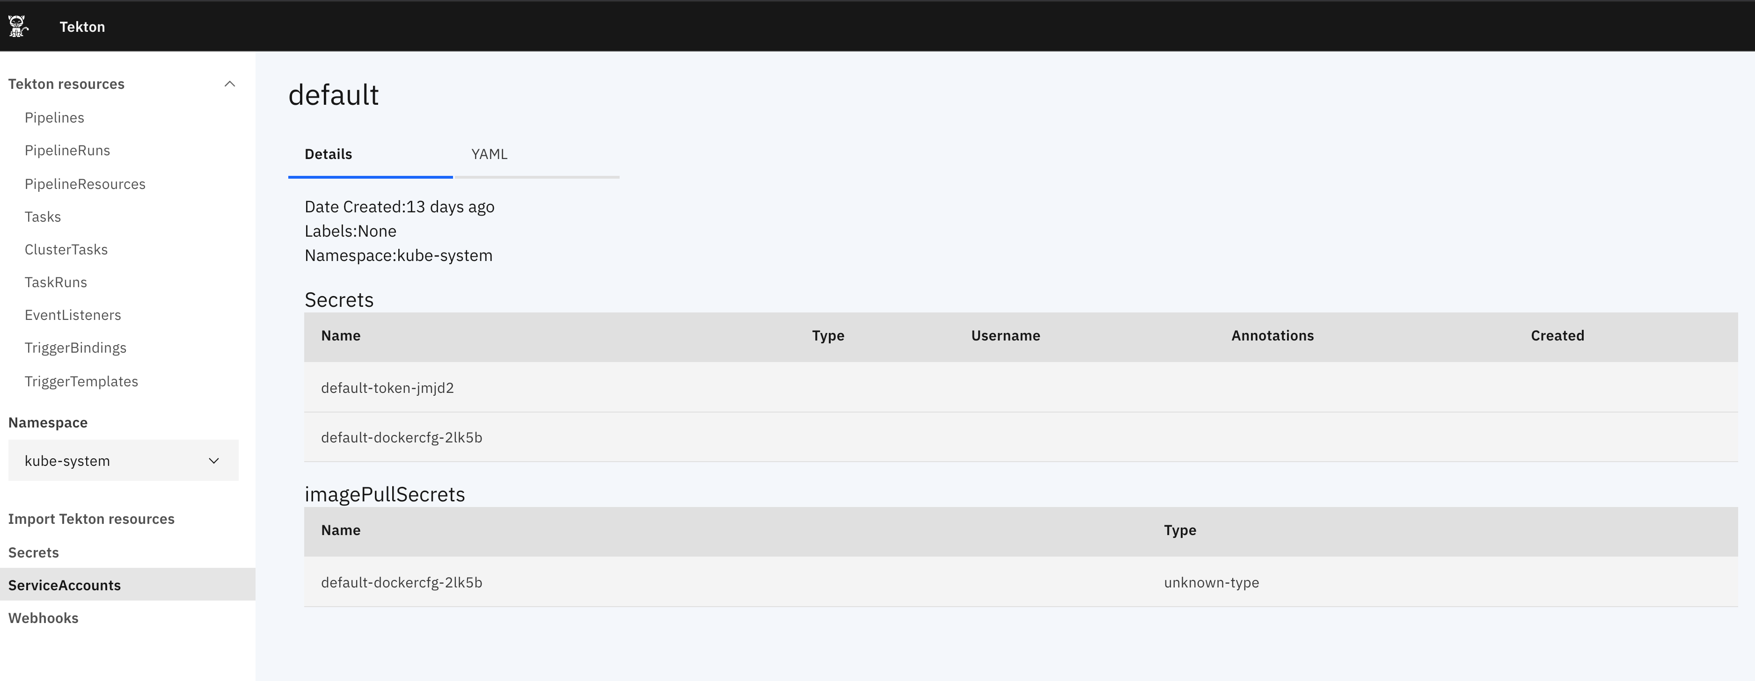Show EventListeners

pyautogui.click(x=72, y=315)
